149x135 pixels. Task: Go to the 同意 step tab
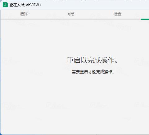(x=71, y=14)
